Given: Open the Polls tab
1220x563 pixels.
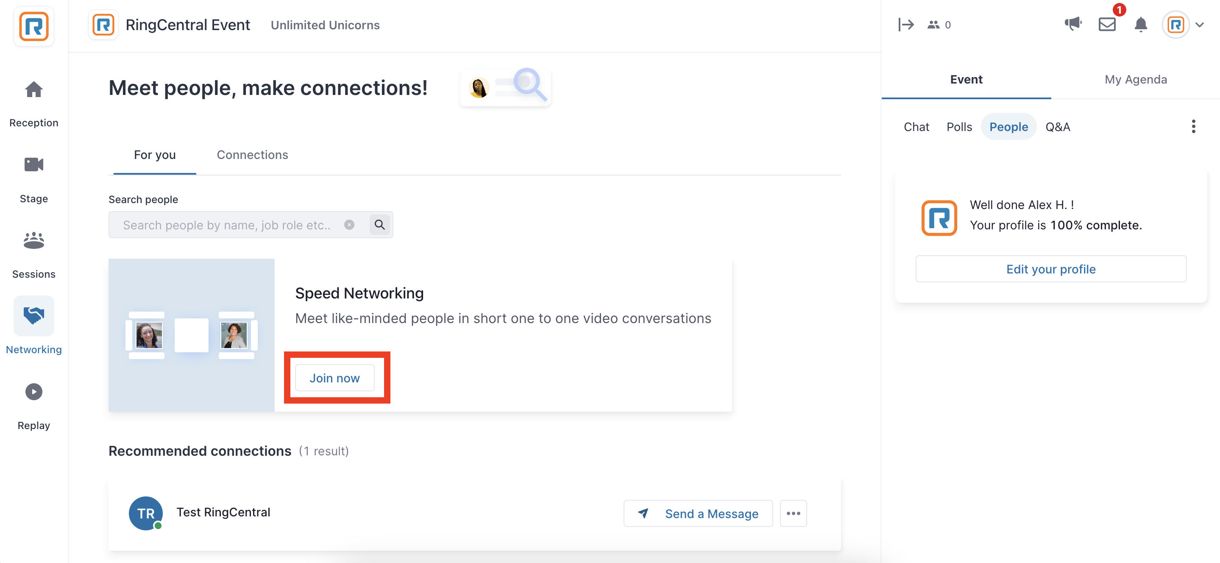Looking at the screenshot, I should click(959, 127).
